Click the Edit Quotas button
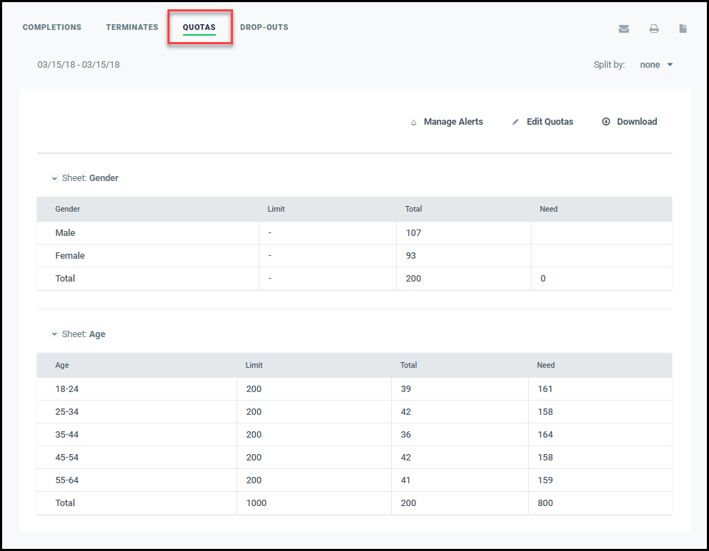The width and height of the screenshot is (709, 551). (x=550, y=122)
